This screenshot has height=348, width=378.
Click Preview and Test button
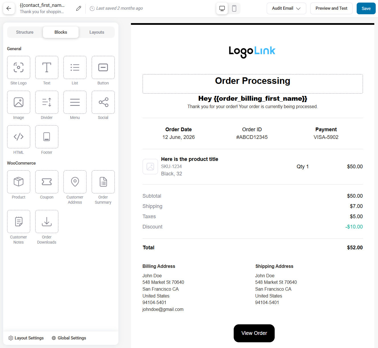point(331,8)
